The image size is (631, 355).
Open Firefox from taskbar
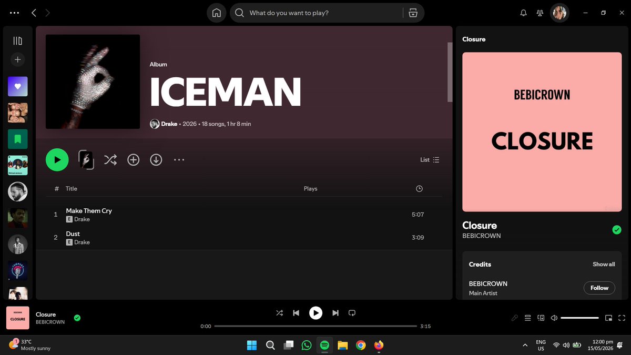click(x=379, y=345)
